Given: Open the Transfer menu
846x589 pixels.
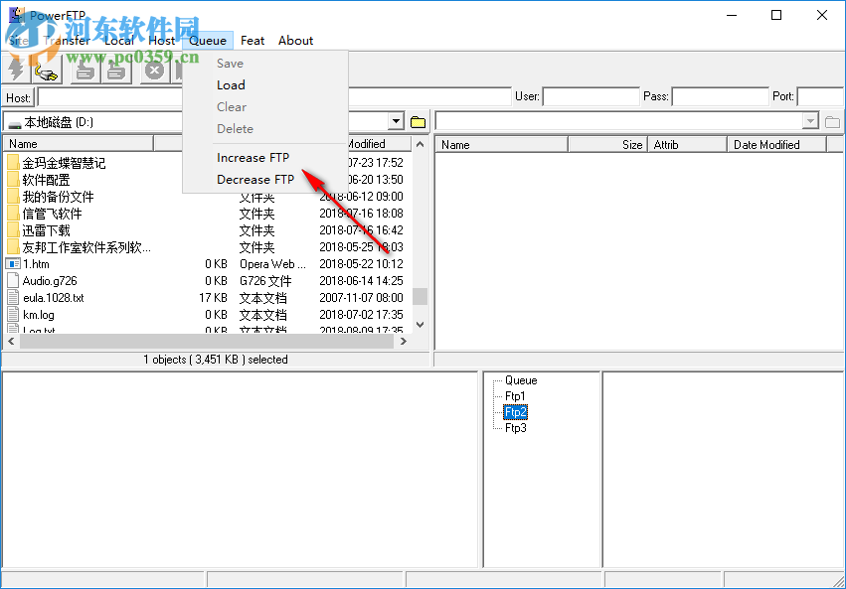Looking at the screenshot, I should tap(67, 41).
